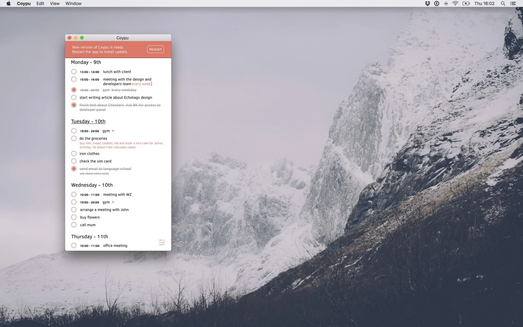The width and height of the screenshot is (523, 327).
Task: Mark 'lunch with client' as done
Action: click(x=74, y=72)
